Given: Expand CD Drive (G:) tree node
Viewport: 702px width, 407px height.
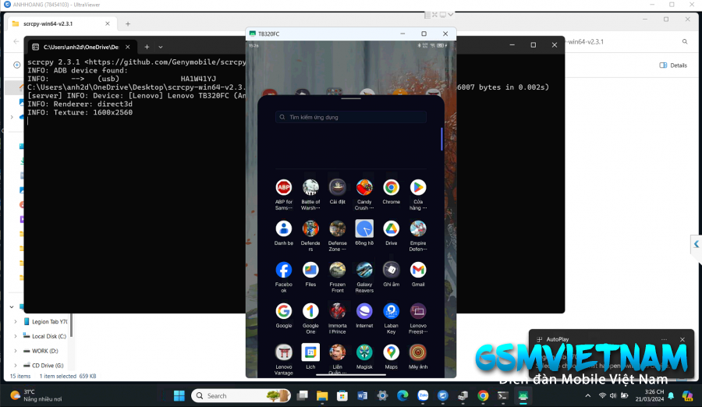Looking at the screenshot, I should coord(16,366).
